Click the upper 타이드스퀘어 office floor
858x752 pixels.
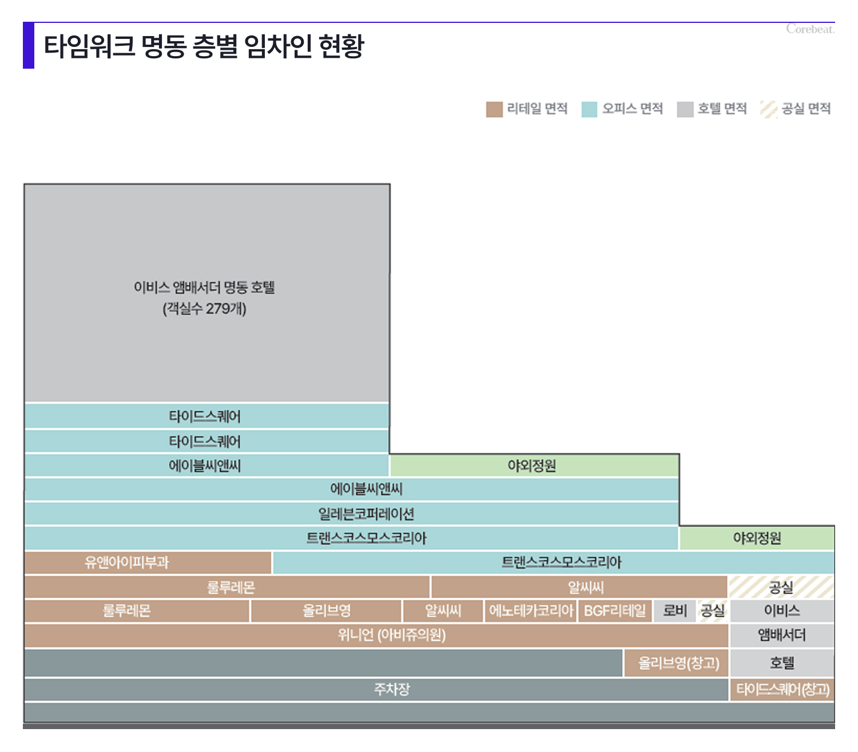[207, 416]
